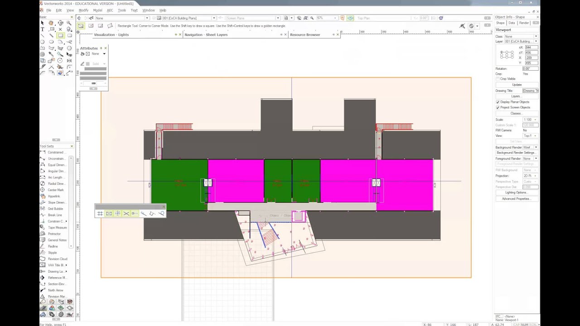Viewport: 580px width, 326px height.
Task: Select the Mirror tool
Action: coord(69,60)
